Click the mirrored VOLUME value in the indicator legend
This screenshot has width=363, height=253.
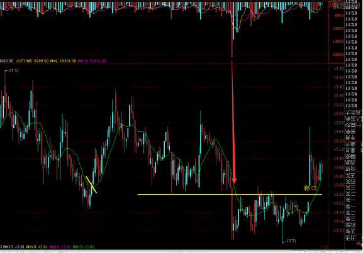tap(32, 61)
